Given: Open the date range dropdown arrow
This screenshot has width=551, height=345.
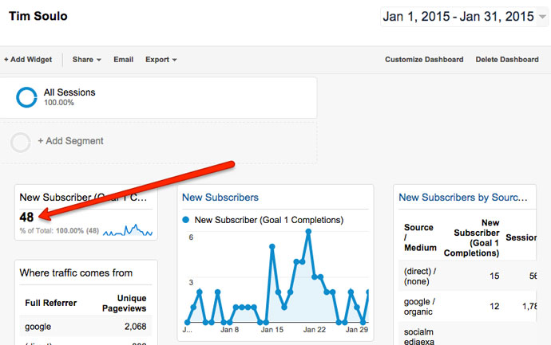Looking at the screenshot, I should [543, 17].
